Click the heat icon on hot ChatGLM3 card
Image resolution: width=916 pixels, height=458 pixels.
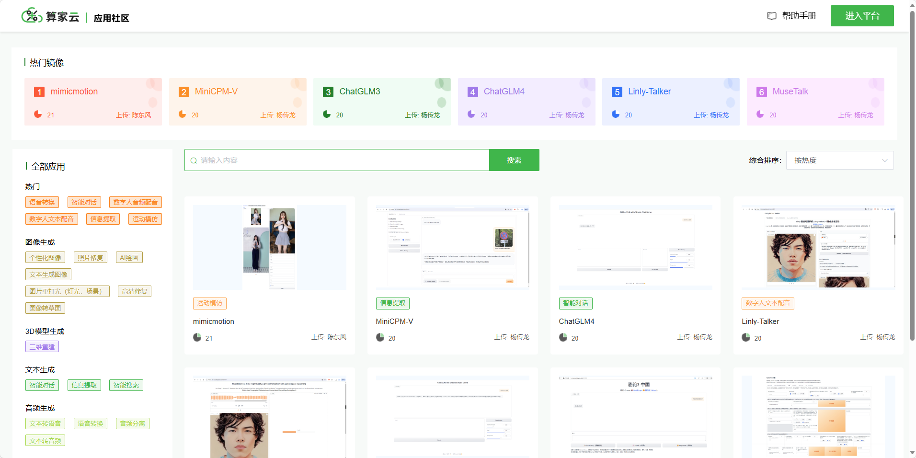[x=327, y=114]
